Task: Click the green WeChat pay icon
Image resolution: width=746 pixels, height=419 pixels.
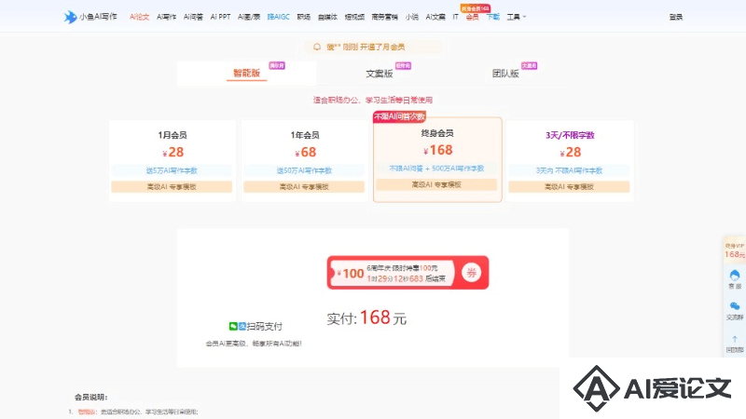Action: pyautogui.click(x=233, y=326)
